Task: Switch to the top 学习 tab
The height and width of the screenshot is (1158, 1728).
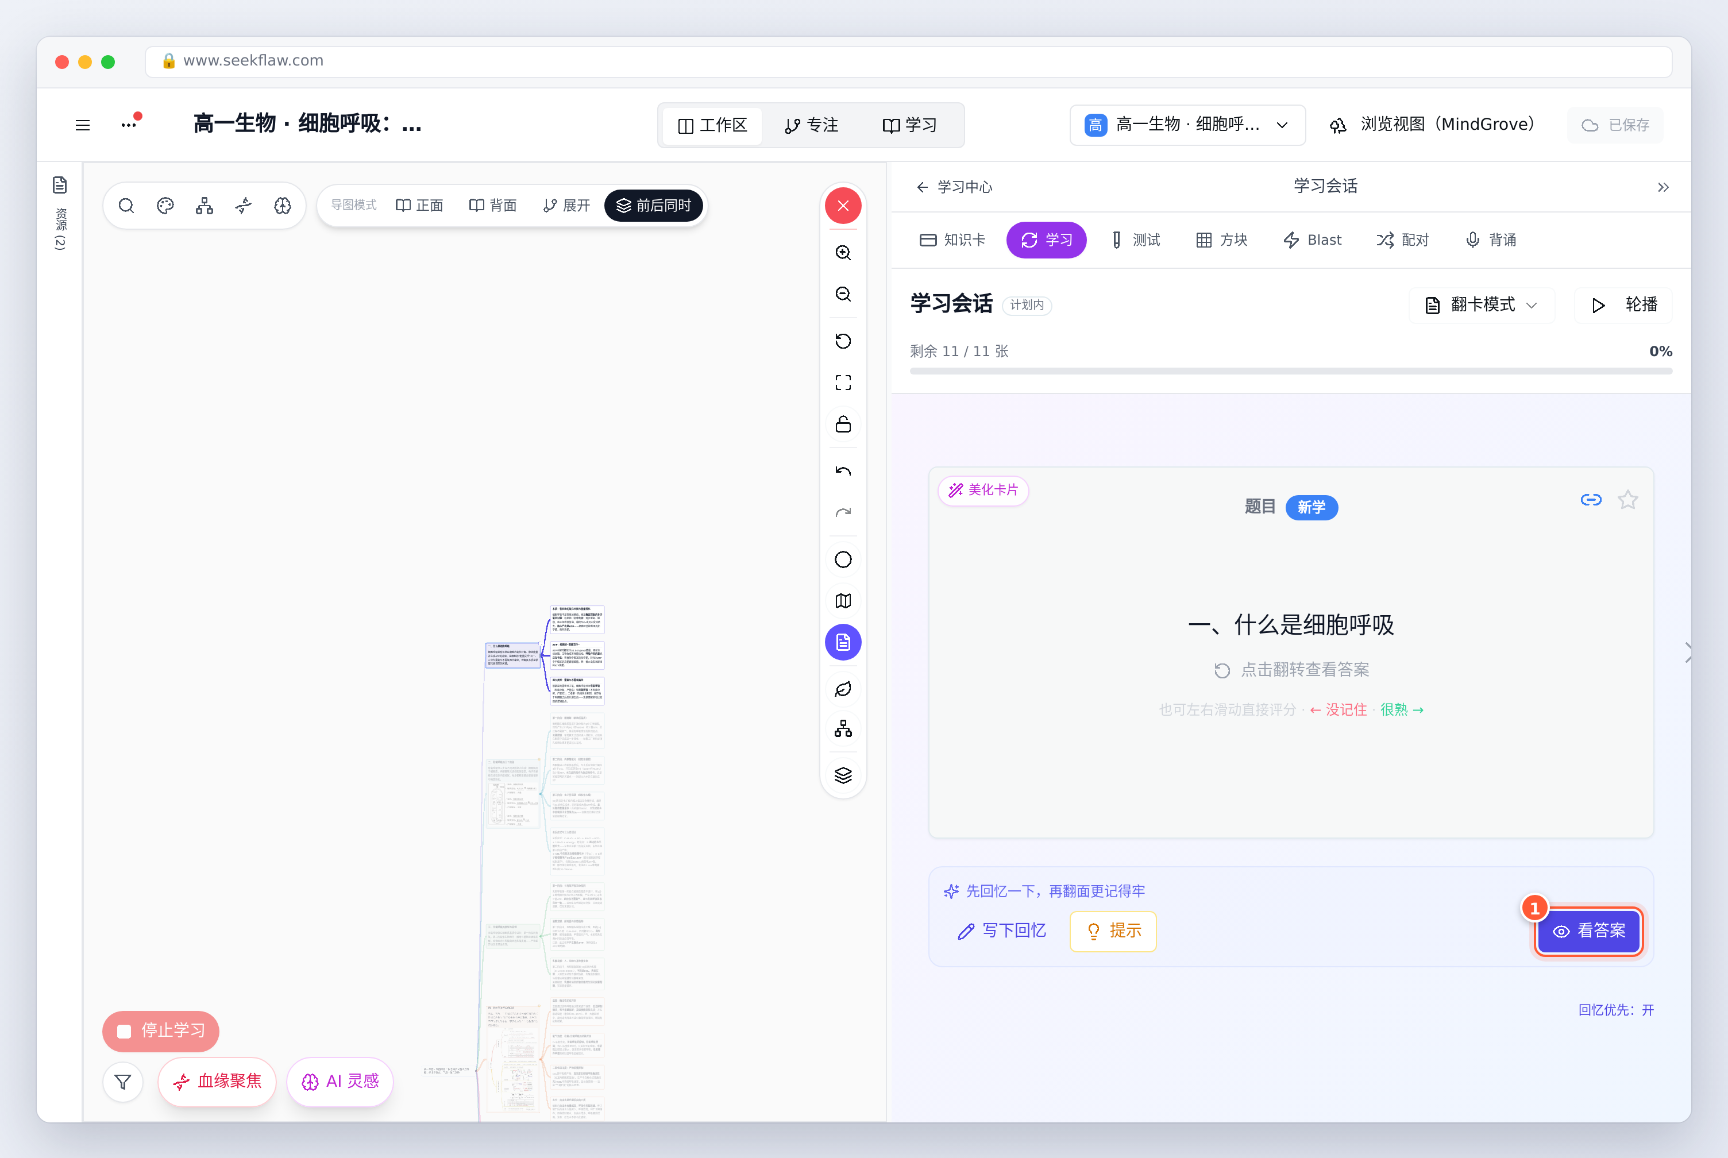Action: tap(909, 126)
